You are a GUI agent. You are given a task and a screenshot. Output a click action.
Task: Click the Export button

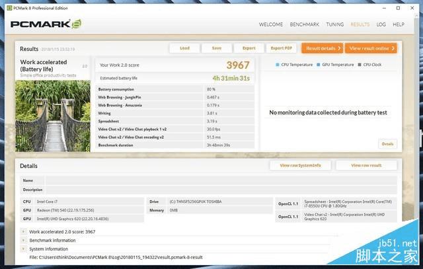click(x=249, y=48)
